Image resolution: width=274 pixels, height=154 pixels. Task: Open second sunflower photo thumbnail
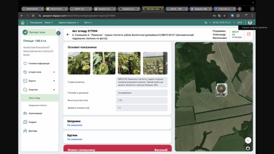click(x=104, y=63)
